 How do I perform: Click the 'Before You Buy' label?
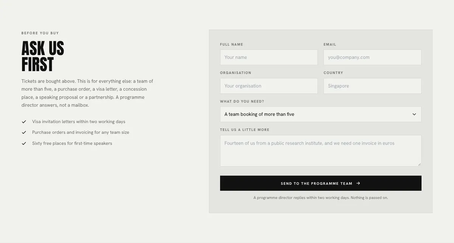coord(40,33)
